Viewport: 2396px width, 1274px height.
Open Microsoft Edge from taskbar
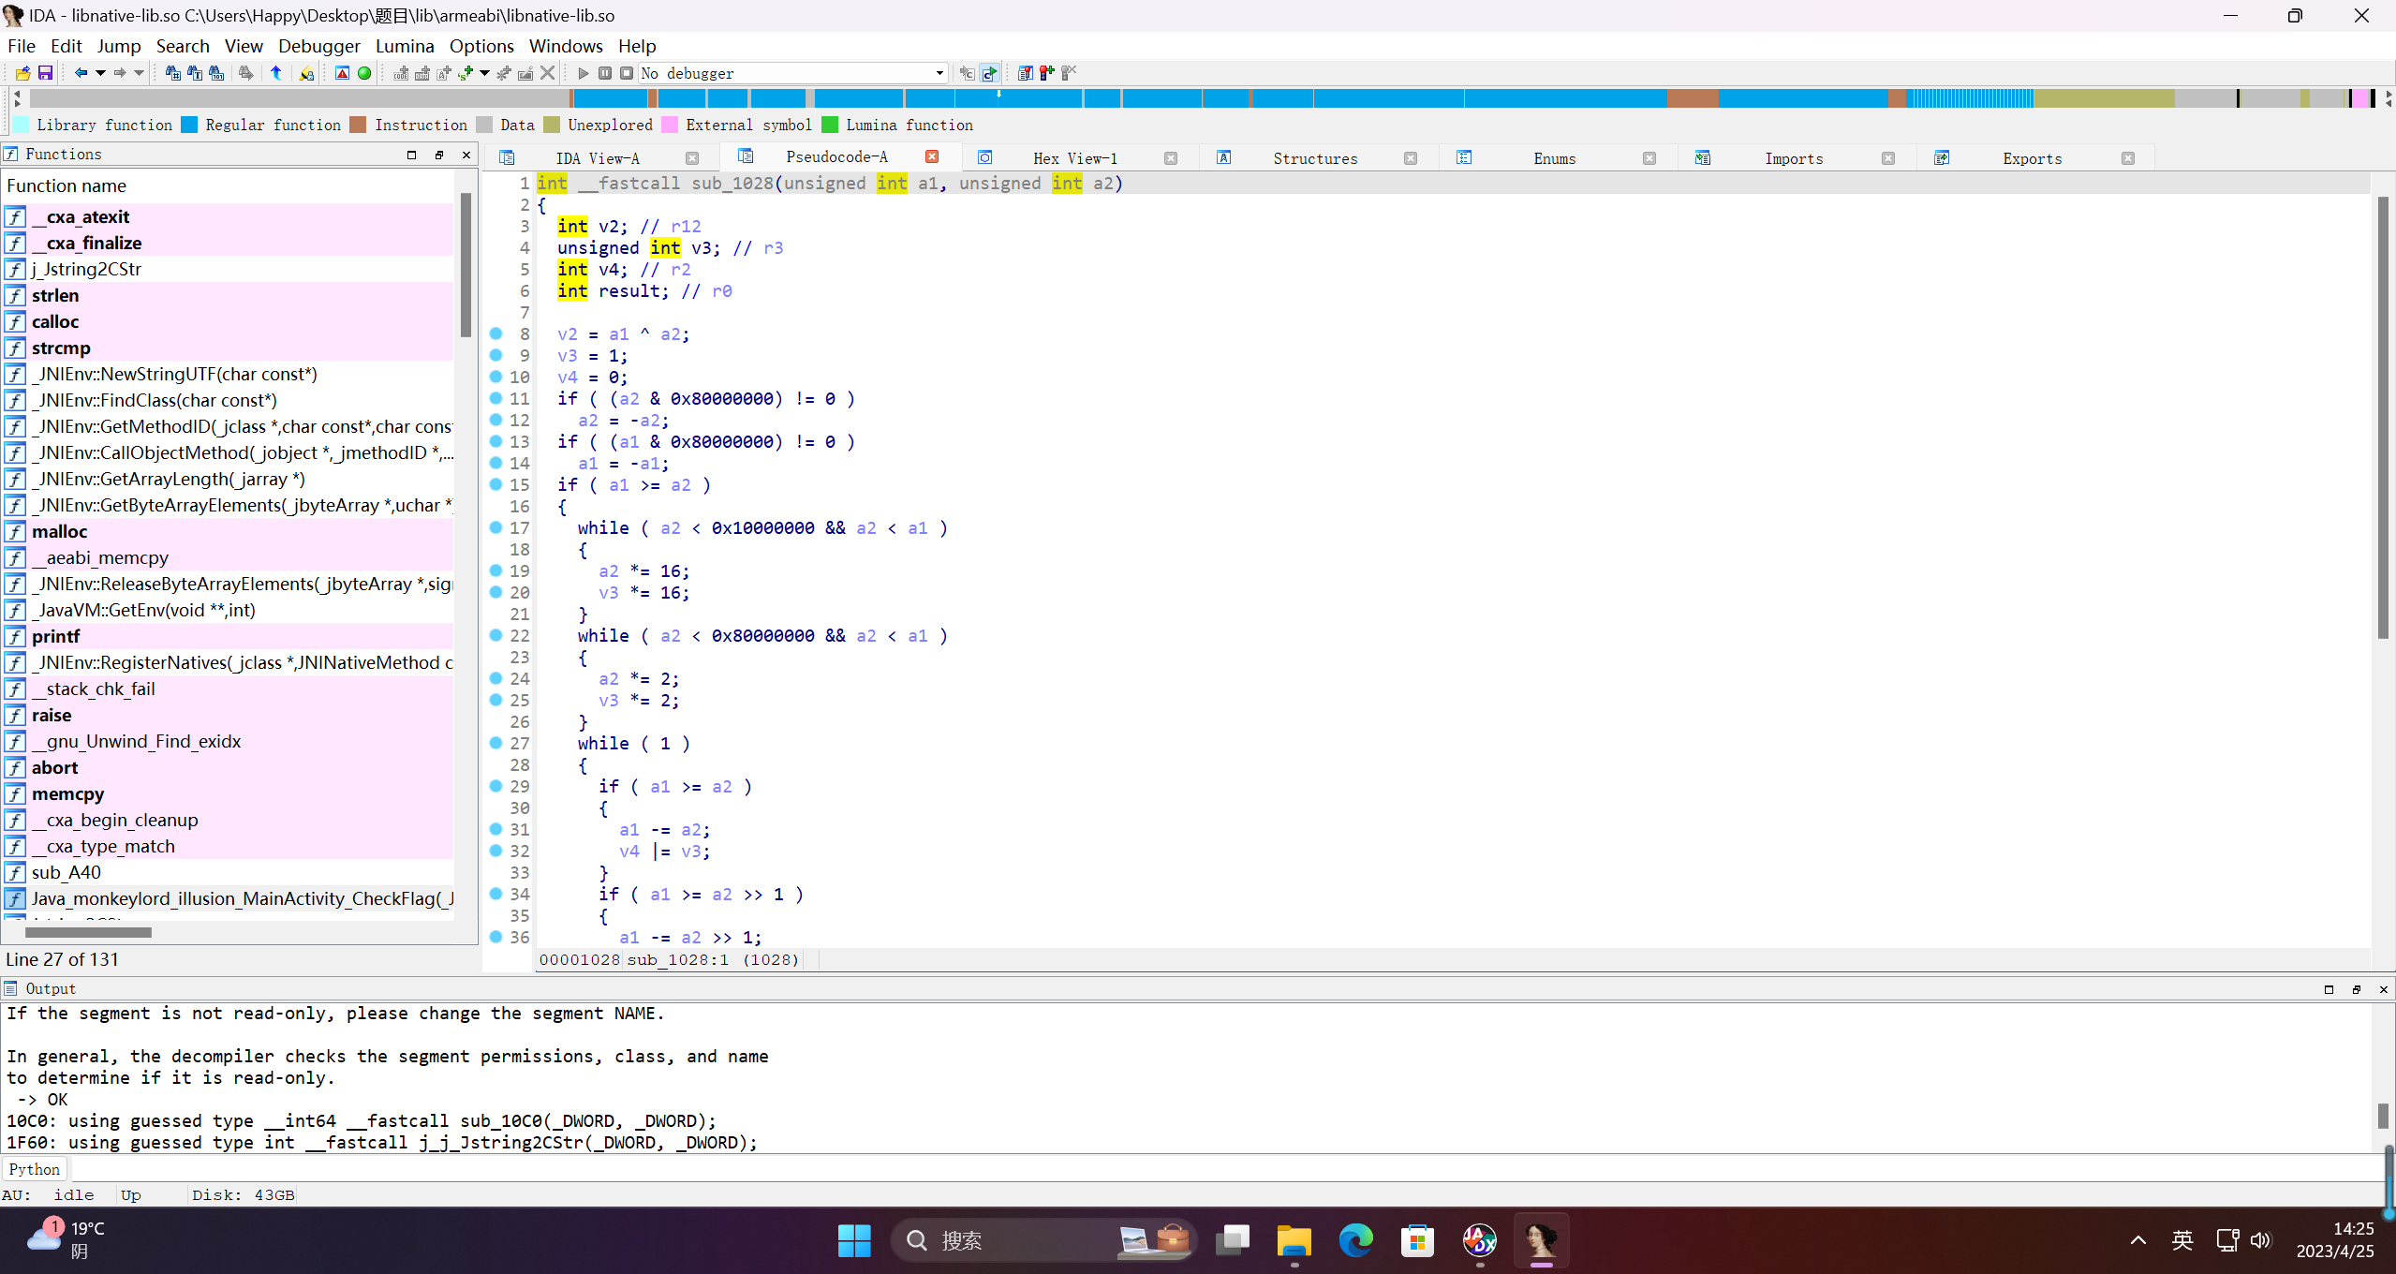tap(1355, 1240)
